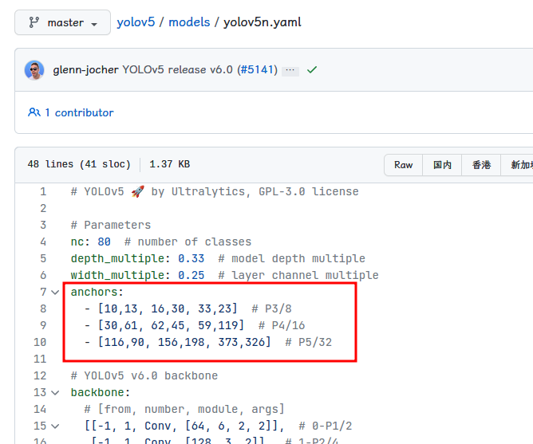Click the nc value 80
This screenshot has height=444, width=533.
pyautogui.click(x=104, y=242)
